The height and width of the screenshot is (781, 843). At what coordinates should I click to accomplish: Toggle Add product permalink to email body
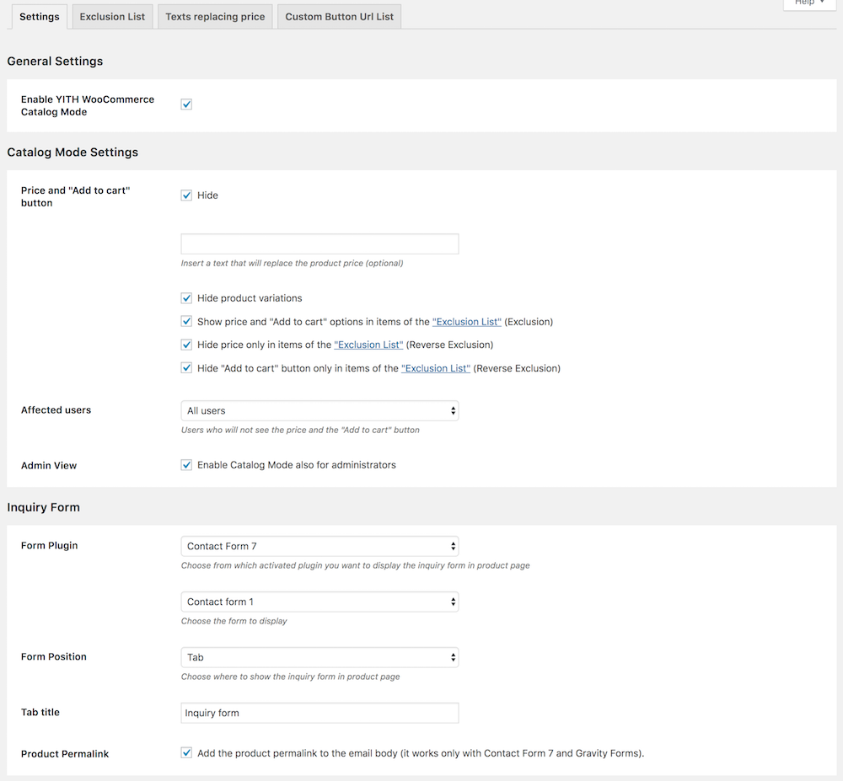point(186,752)
